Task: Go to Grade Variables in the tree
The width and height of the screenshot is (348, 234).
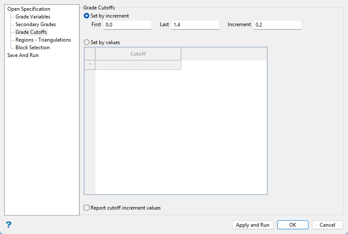Action: click(33, 17)
